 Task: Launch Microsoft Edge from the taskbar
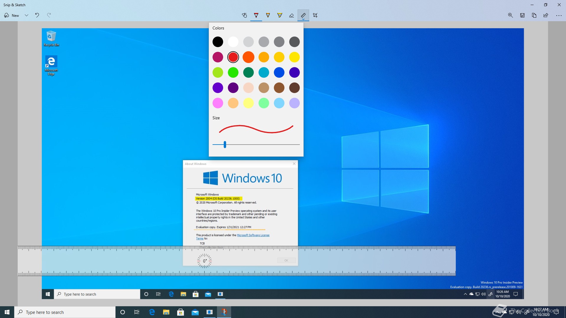pyautogui.click(x=152, y=312)
